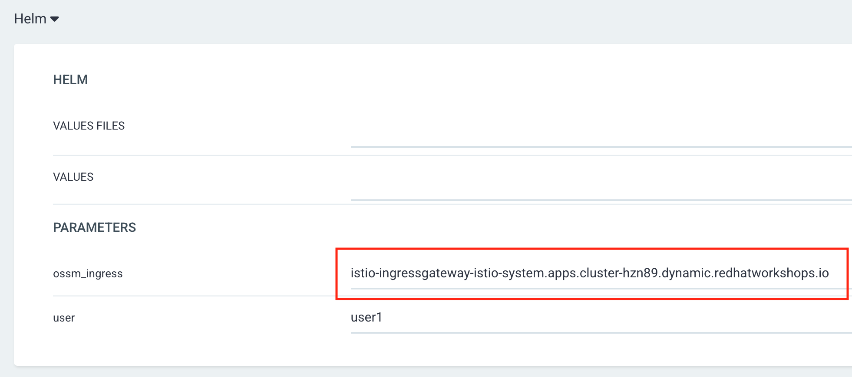The height and width of the screenshot is (377, 852).
Task: Click the istio-ingressgateway hostname text
Action: [590, 273]
